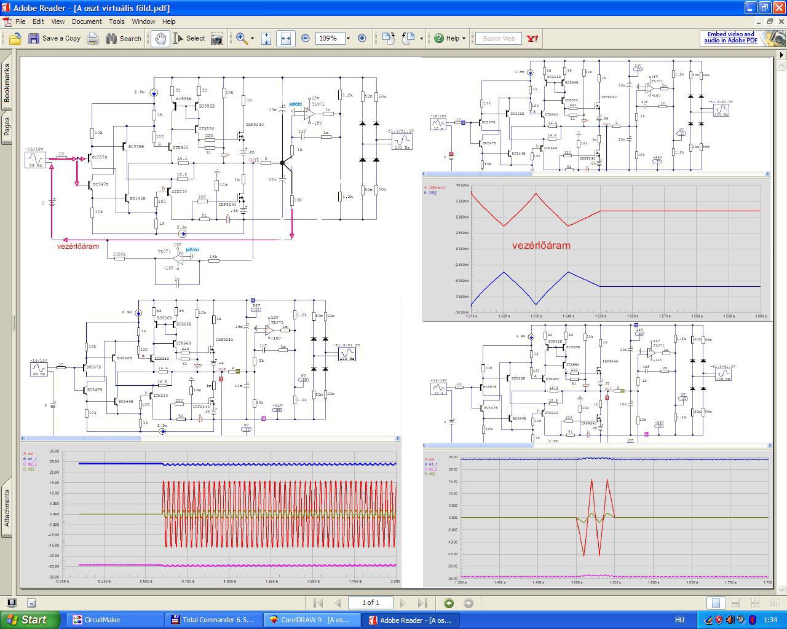Image resolution: width=787 pixels, height=629 pixels.
Task: Click the Yahoo search icon
Action: coord(532,38)
